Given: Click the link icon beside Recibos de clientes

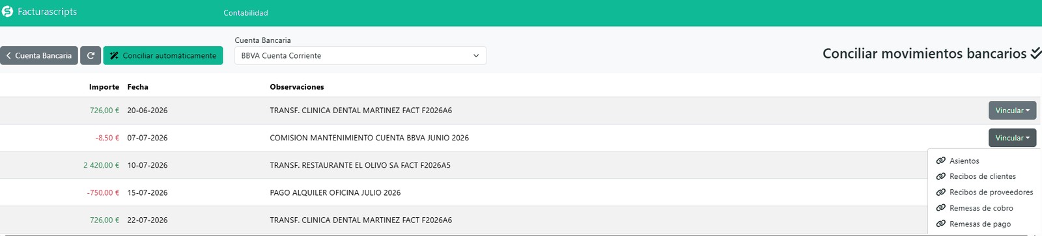Looking at the screenshot, I should 941,176.
